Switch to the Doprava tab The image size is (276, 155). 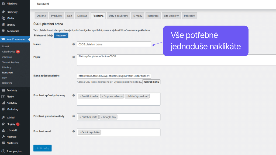82,16
